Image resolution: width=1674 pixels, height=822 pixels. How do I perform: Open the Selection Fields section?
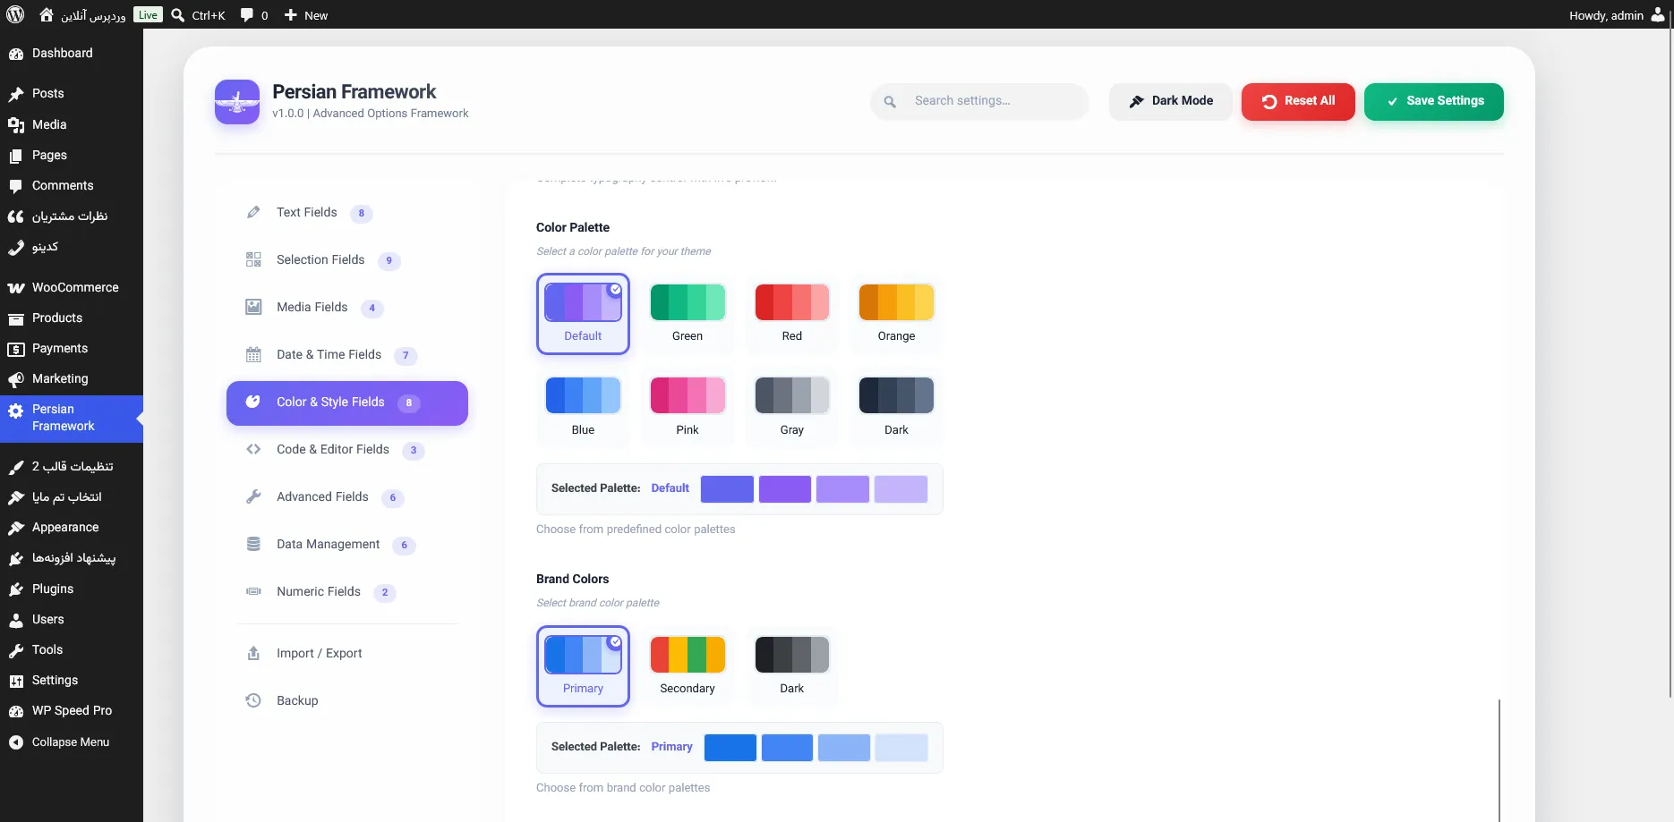tap(347, 260)
